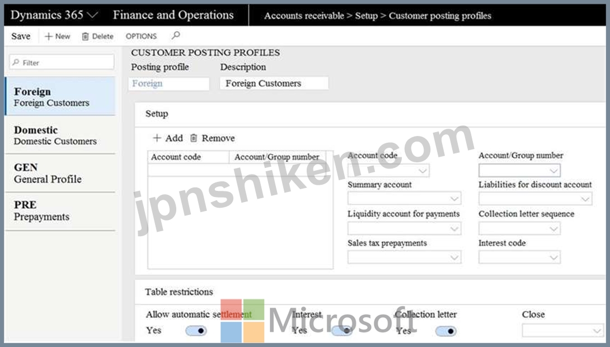The height and width of the screenshot is (347, 610).
Task: Click Setup in the breadcrumb
Action: [366, 16]
